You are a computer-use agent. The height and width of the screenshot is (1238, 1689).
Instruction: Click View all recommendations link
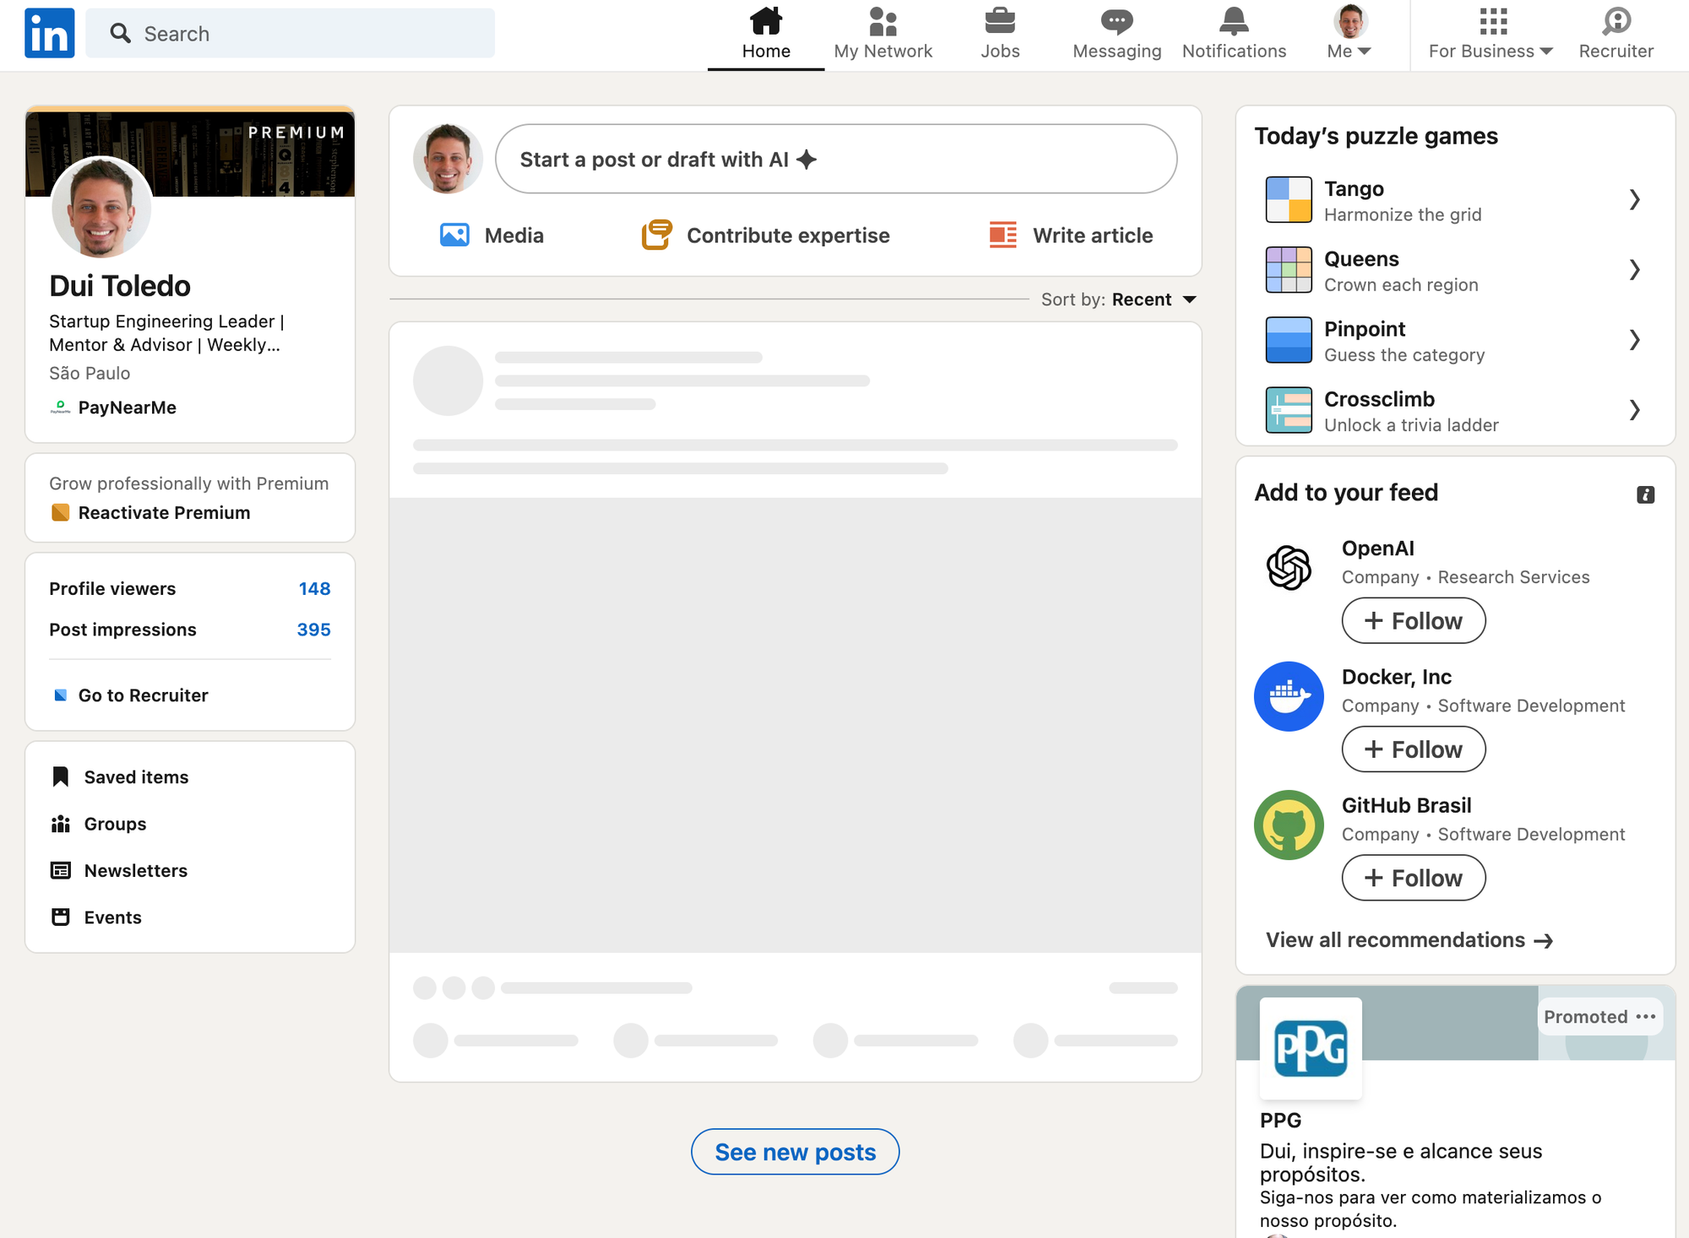(x=1409, y=940)
